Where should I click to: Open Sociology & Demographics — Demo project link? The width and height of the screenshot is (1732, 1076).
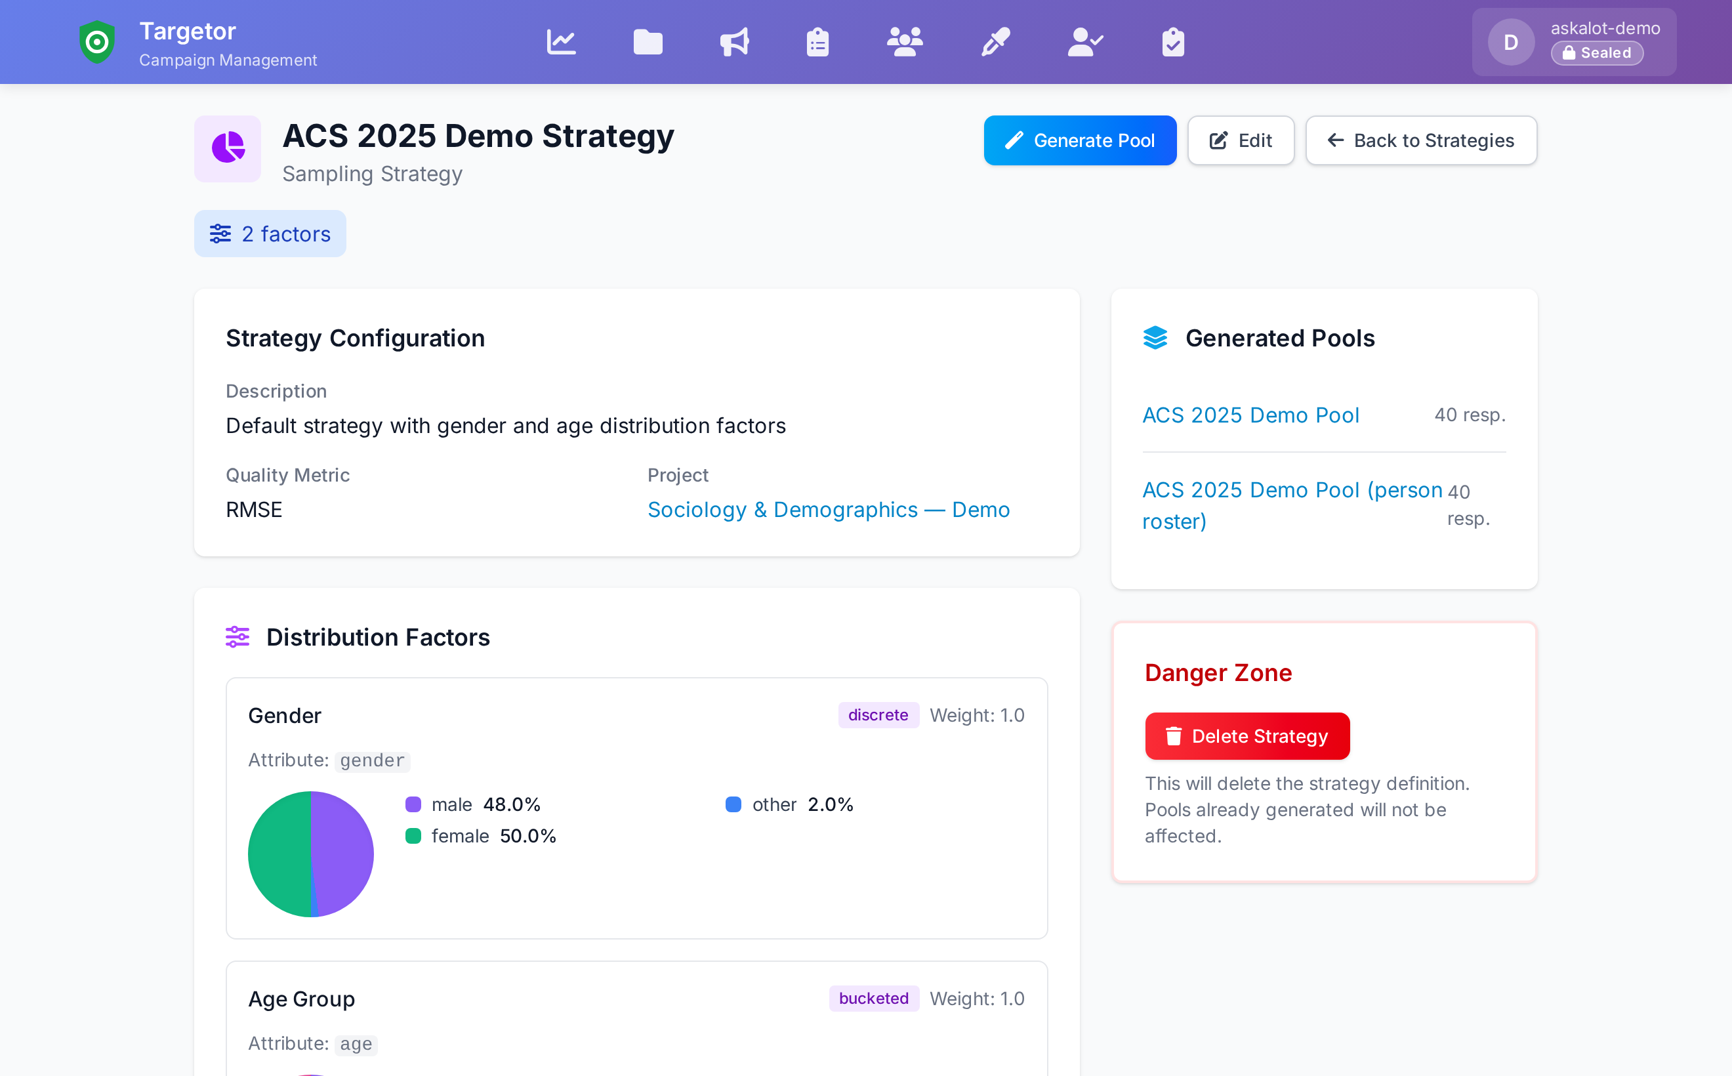tap(829, 510)
